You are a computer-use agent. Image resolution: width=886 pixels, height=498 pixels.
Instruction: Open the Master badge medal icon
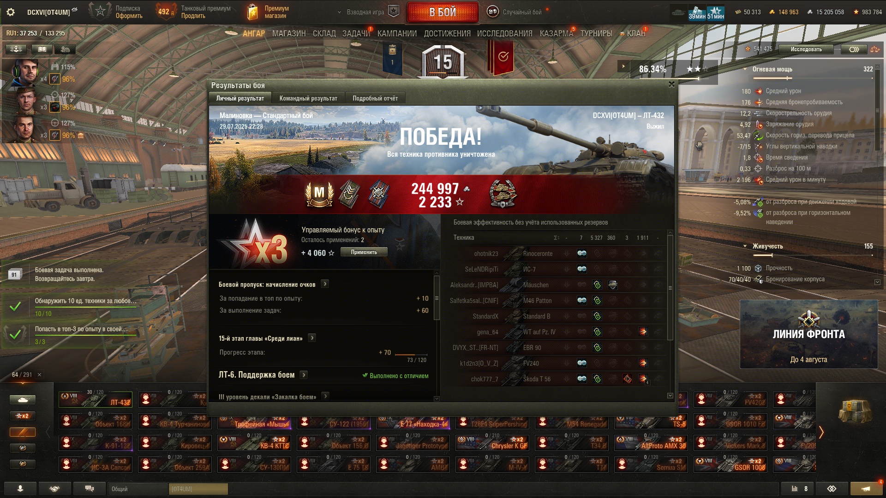coord(319,194)
